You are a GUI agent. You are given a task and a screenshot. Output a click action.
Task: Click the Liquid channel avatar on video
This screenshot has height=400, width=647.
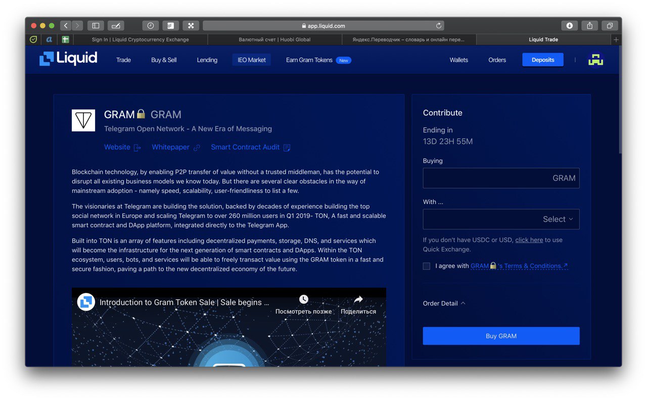click(x=86, y=302)
